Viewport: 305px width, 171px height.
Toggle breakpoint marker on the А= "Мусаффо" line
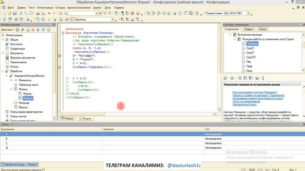pyautogui.click(x=60, y=56)
